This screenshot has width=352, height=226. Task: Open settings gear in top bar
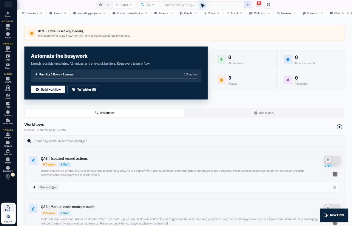pos(100,5)
